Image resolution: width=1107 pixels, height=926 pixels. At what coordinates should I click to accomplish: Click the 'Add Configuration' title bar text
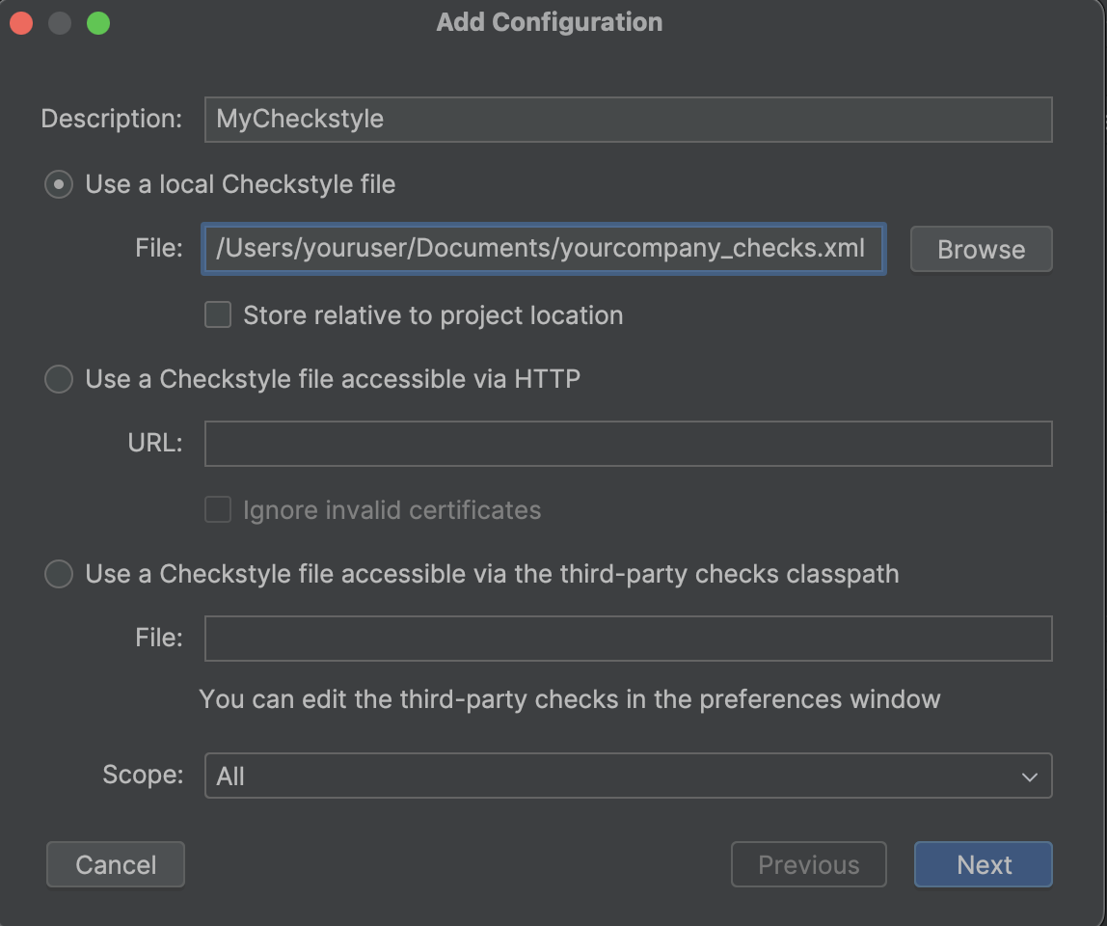pyautogui.click(x=550, y=22)
